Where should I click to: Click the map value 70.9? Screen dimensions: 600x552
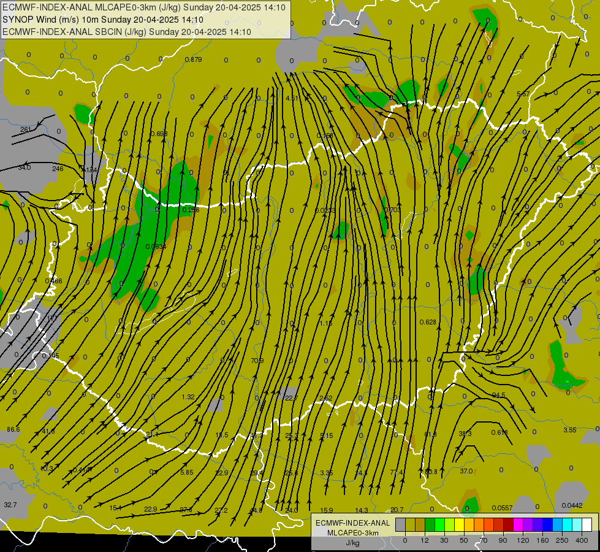tap(257, 361)
